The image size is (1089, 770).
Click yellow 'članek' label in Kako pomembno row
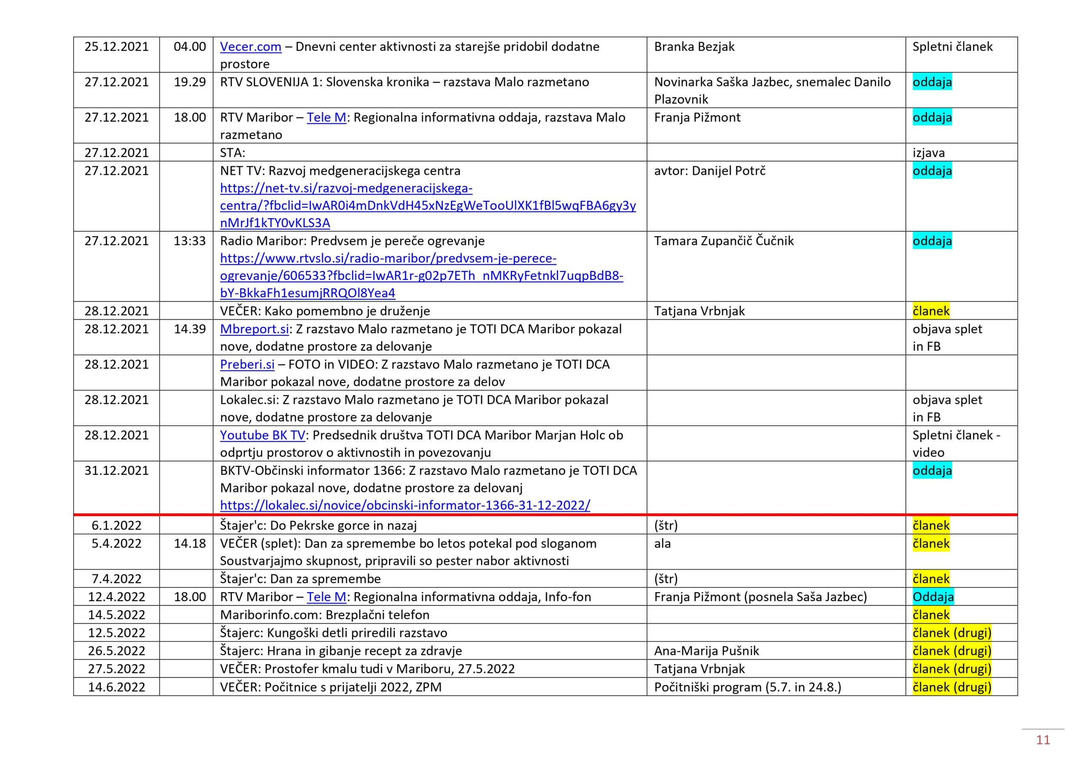tap(931, 311)
